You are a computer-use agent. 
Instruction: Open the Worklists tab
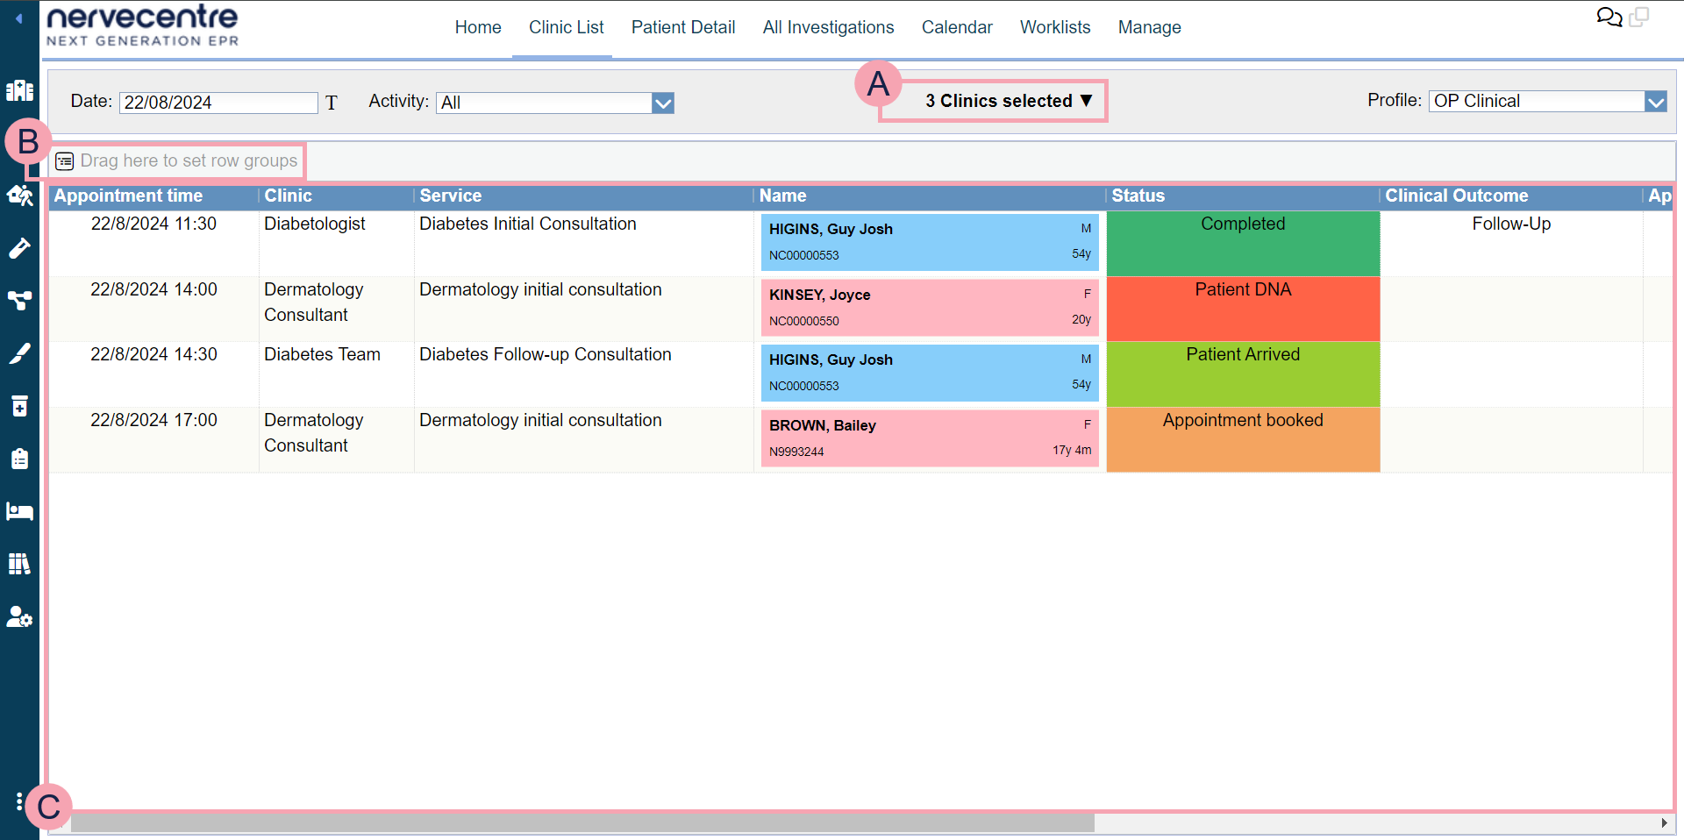(1054, 27)
